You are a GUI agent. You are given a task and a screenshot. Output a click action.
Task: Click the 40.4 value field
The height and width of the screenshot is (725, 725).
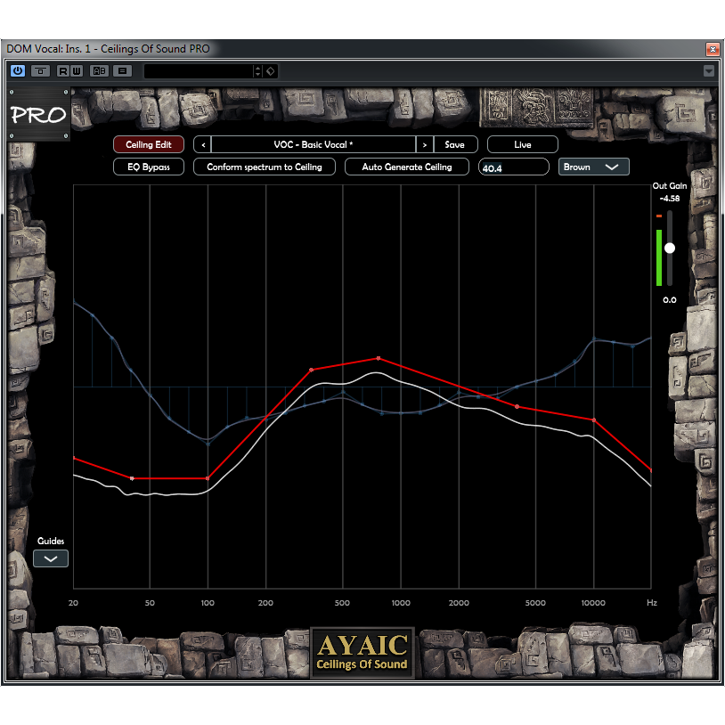[x=513, y=167]
